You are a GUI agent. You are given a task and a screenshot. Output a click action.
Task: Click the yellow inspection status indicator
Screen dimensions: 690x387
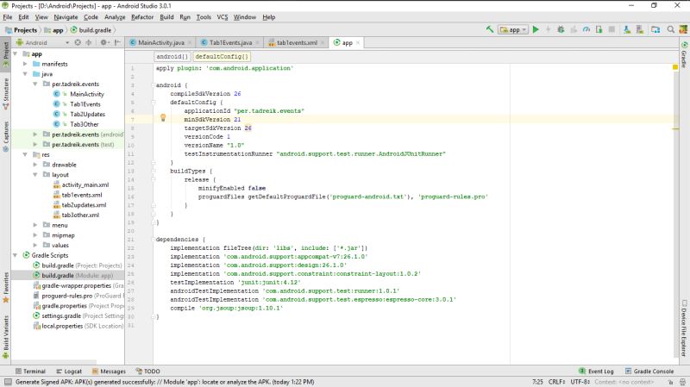(675, 67)
